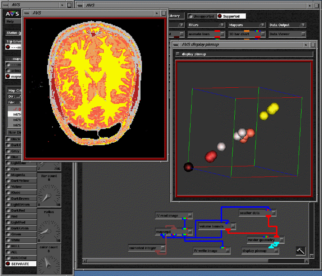
Task: Open scatter dots module parameter square
Action: (x=273, y=213)
